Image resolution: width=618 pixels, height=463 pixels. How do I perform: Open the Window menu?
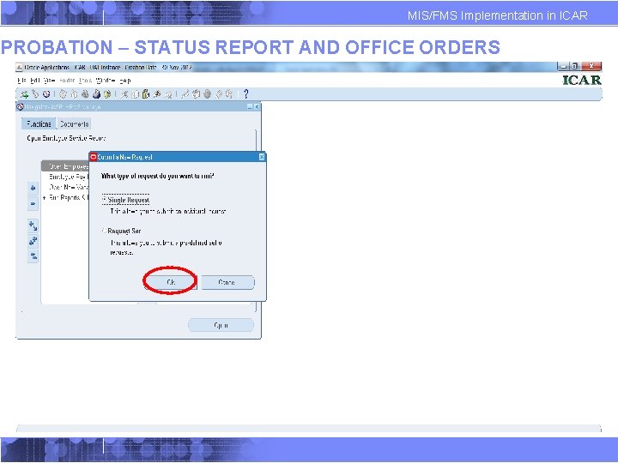[x=106, y=81]
